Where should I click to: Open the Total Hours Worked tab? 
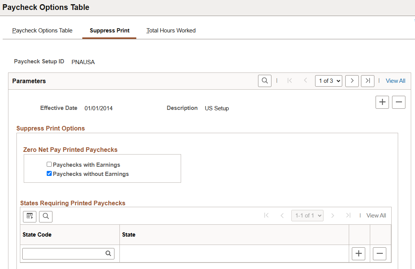(x=171, y=31)
